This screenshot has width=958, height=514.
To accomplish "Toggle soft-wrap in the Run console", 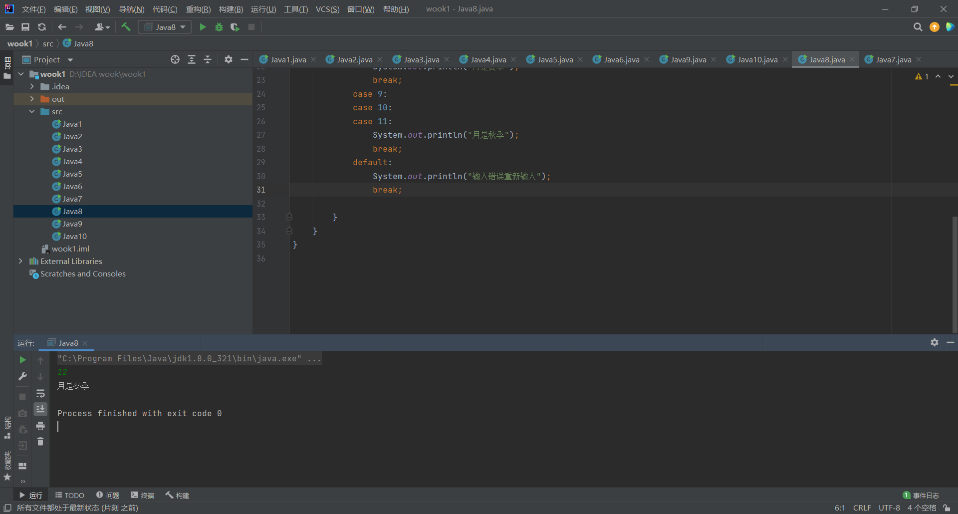I will tap(40, 393).
